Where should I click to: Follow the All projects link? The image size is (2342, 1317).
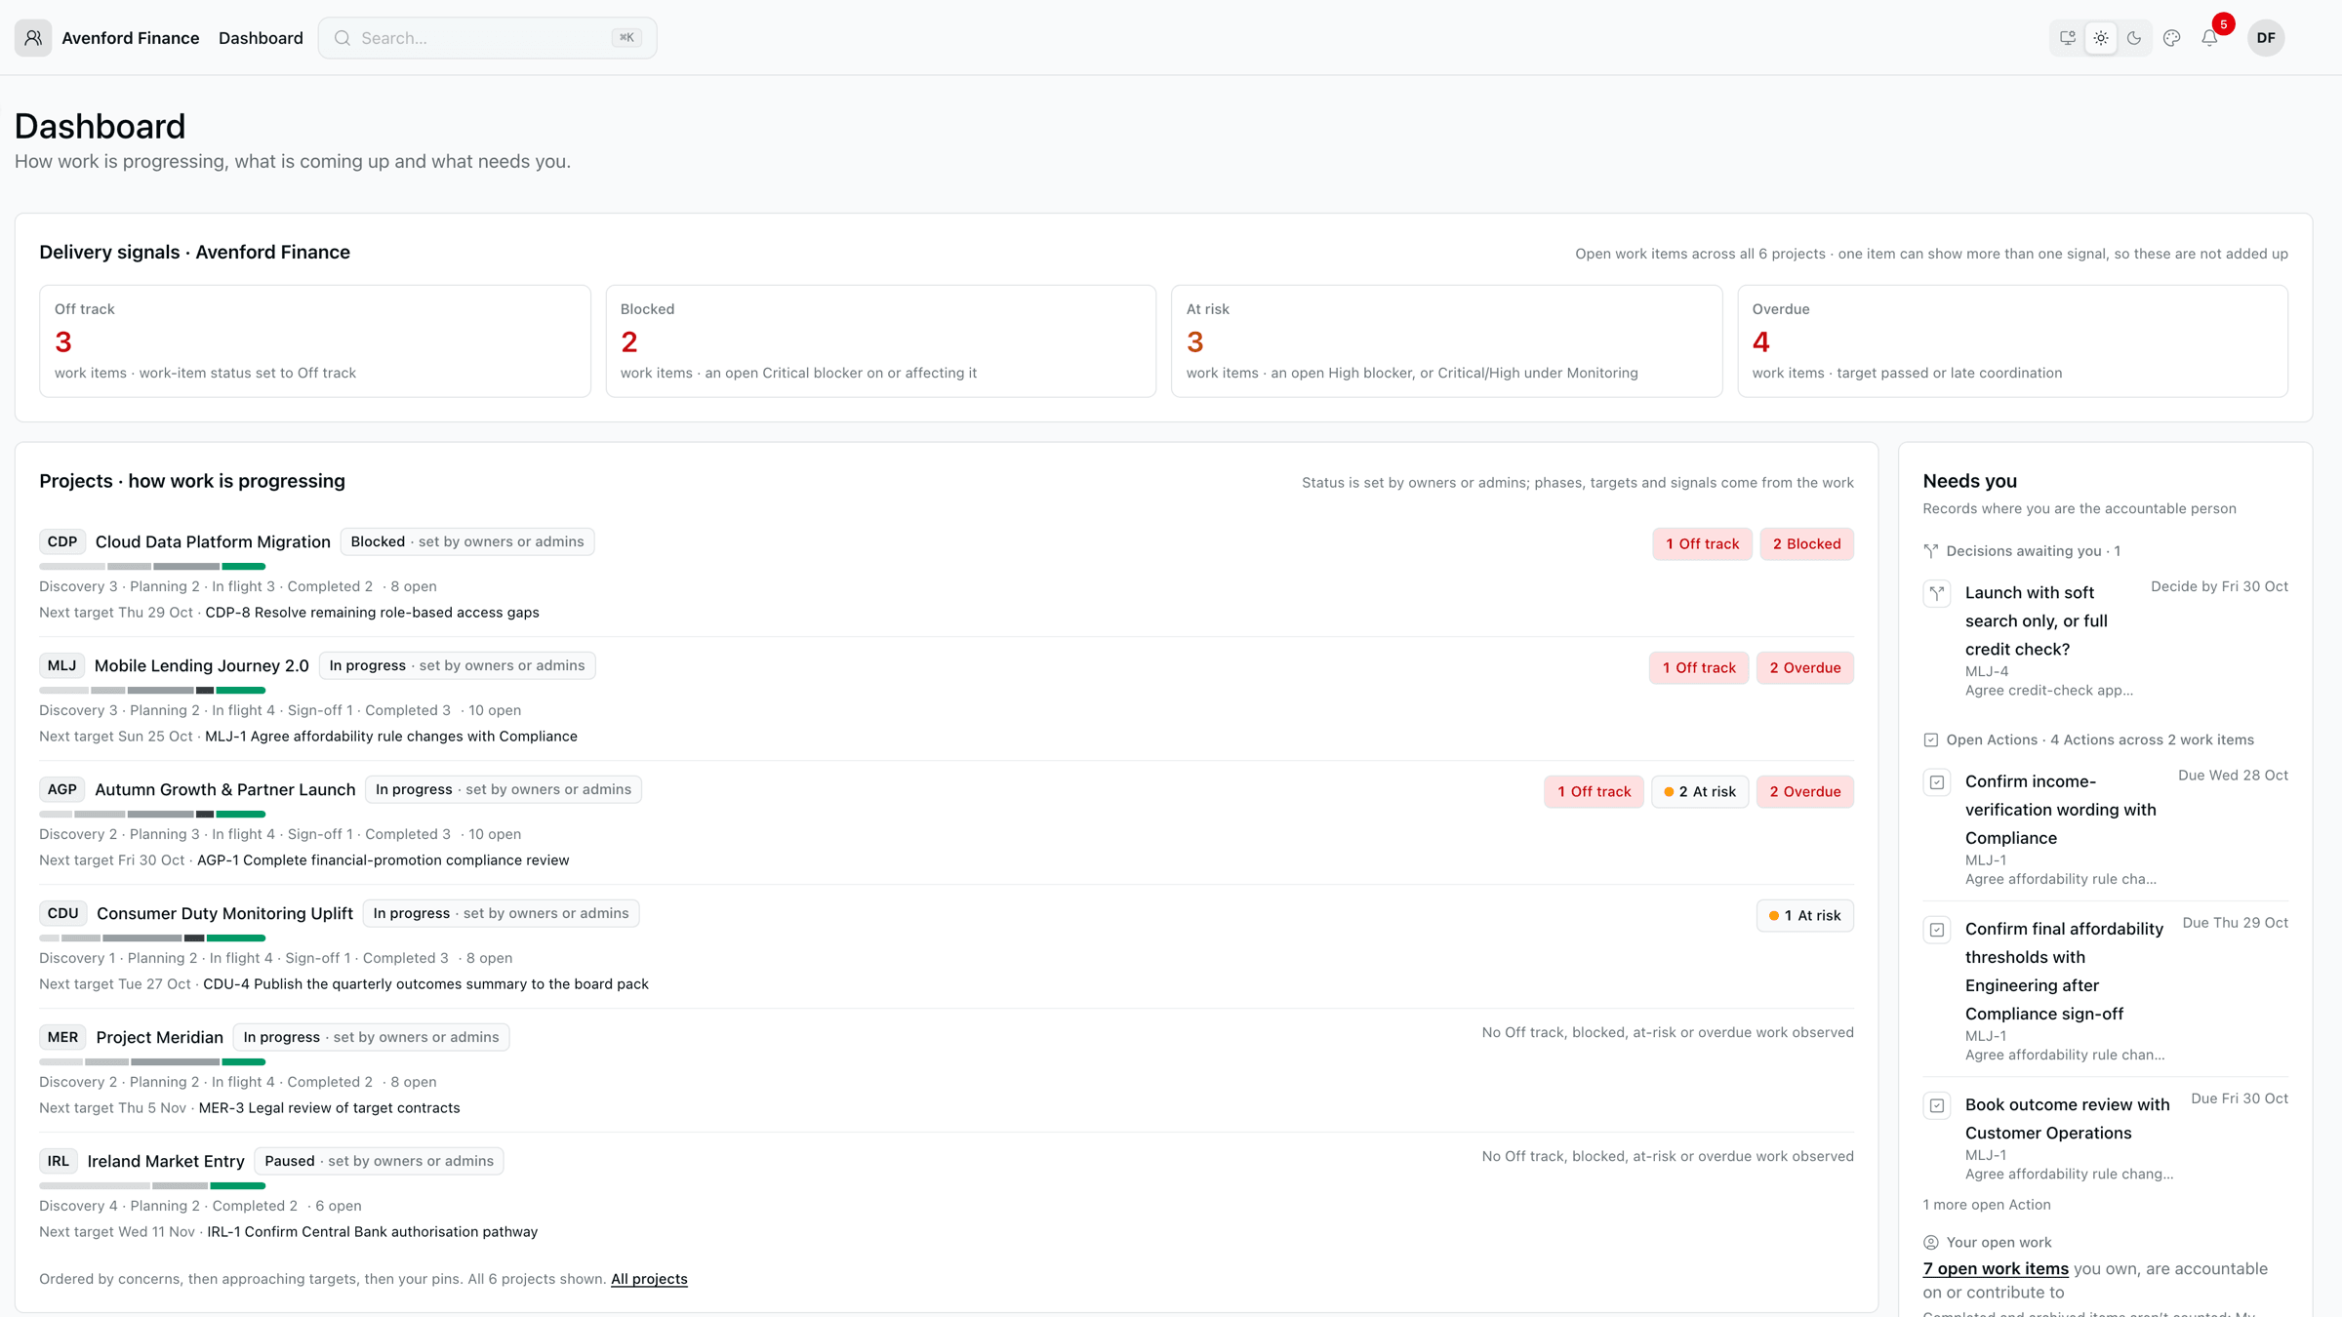tap(649, 1279)
